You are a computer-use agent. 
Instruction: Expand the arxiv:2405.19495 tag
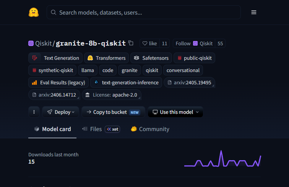point(189,82)
